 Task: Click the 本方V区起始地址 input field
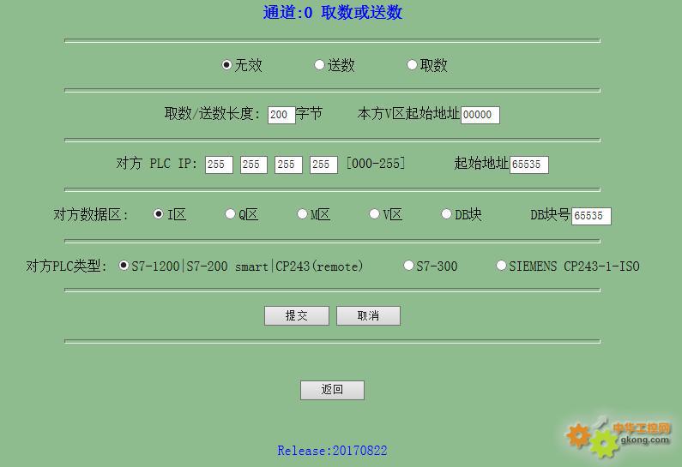(480, 115)
